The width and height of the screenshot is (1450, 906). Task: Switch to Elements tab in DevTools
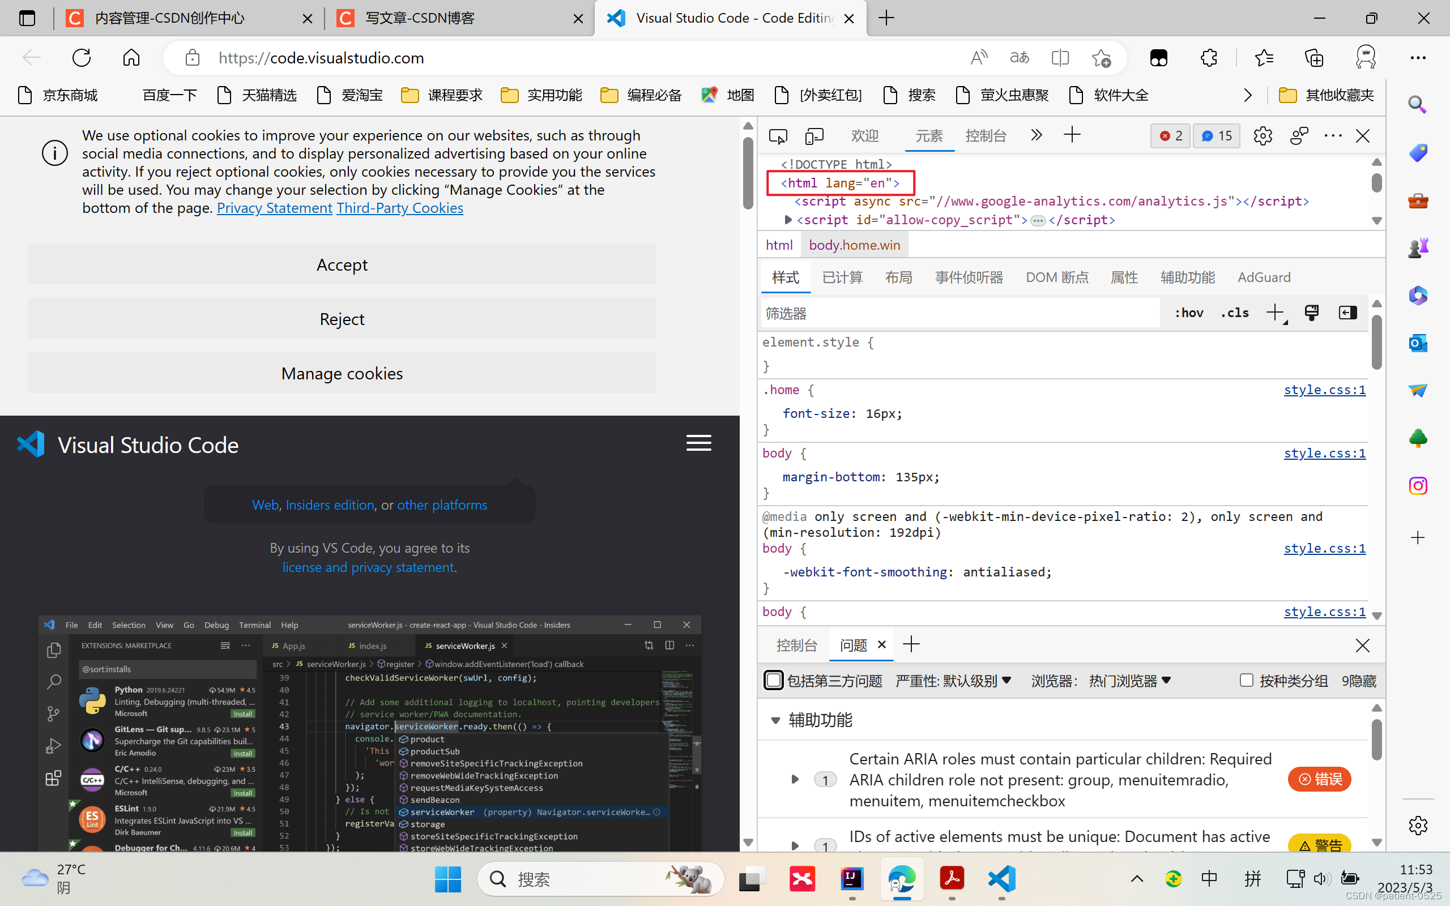click(x=929, y=136)
